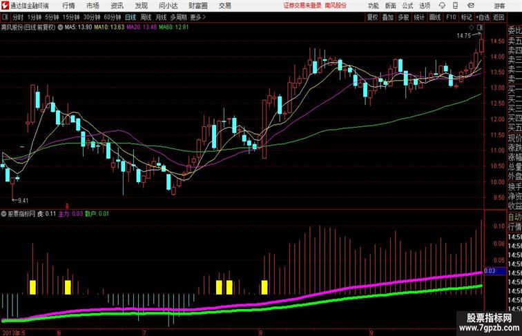522x336 pixels.
Task: Open the 选项 menu
Action: pos(425,6)
